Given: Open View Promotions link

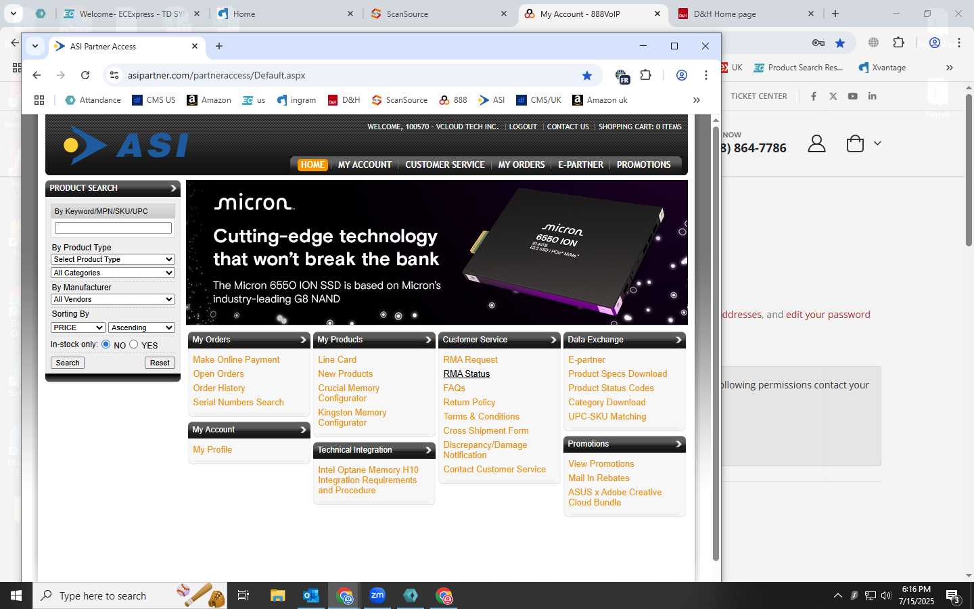Looking at the screenshot, I should pyautogui.click(x=601, y=464).
